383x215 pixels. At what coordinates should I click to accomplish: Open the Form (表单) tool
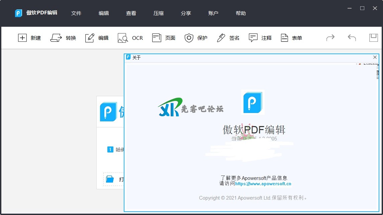click(284, 38)
